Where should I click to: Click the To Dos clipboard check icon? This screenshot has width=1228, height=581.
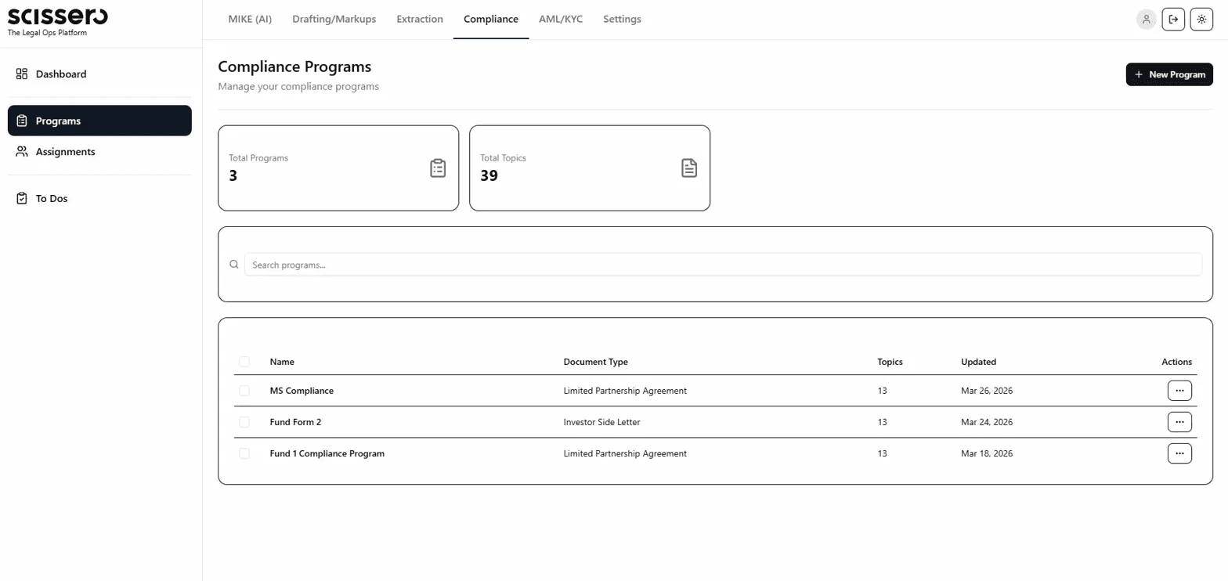point(22,198)
